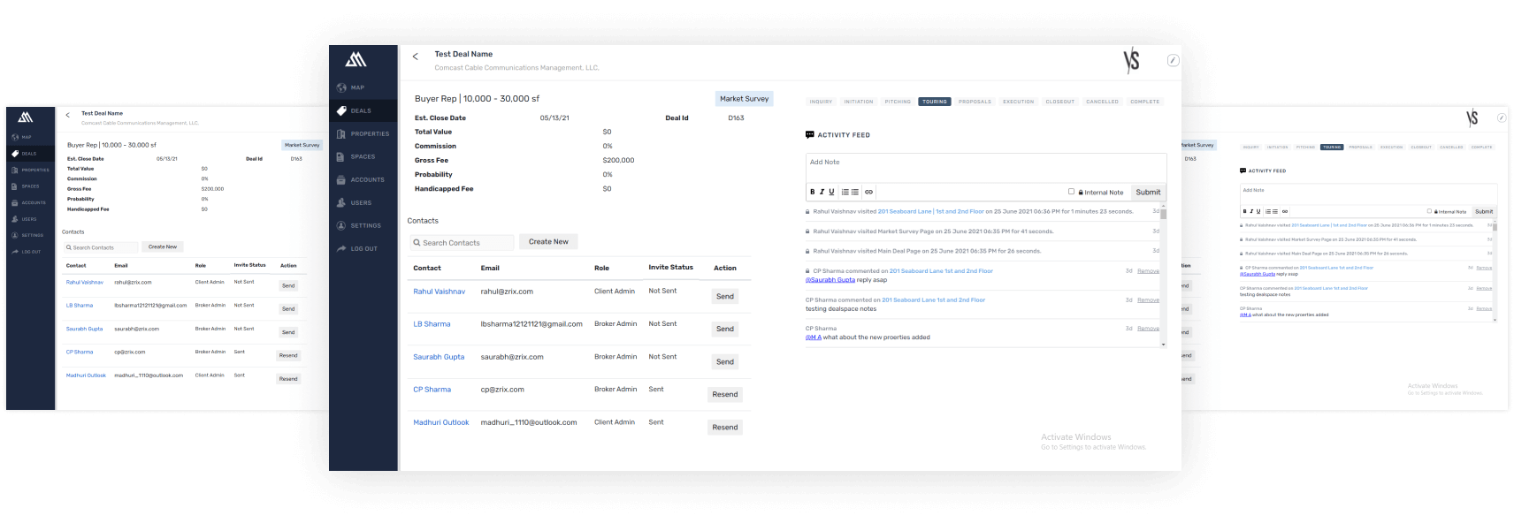Image resolution: width=1514 pixels, height=523 pixels.
Task: Select the Proposals stage in center window
Action: [975, 102]
